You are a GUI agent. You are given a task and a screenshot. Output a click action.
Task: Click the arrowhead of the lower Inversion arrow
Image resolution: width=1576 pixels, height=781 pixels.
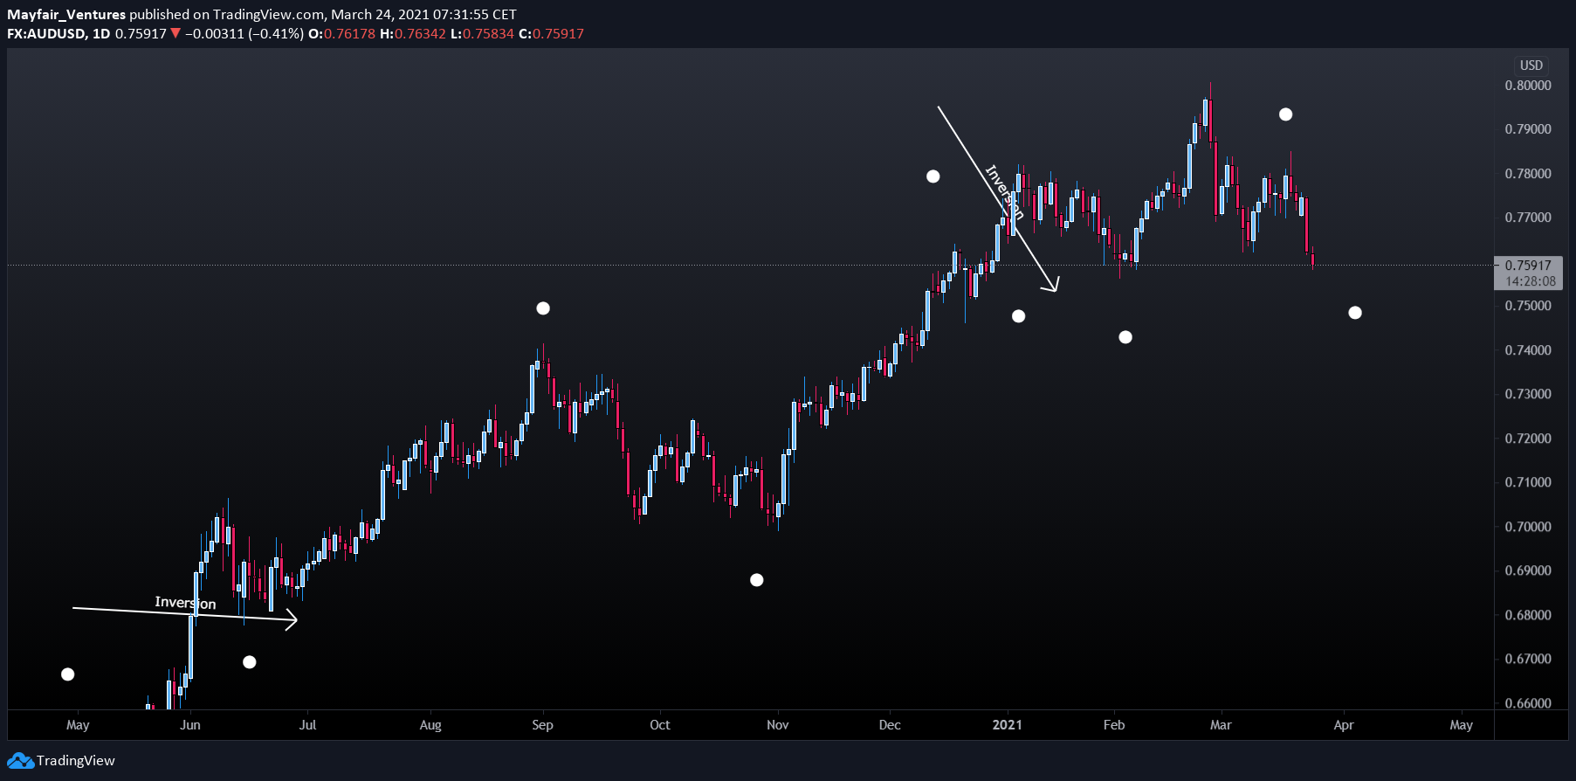point(292,620)
